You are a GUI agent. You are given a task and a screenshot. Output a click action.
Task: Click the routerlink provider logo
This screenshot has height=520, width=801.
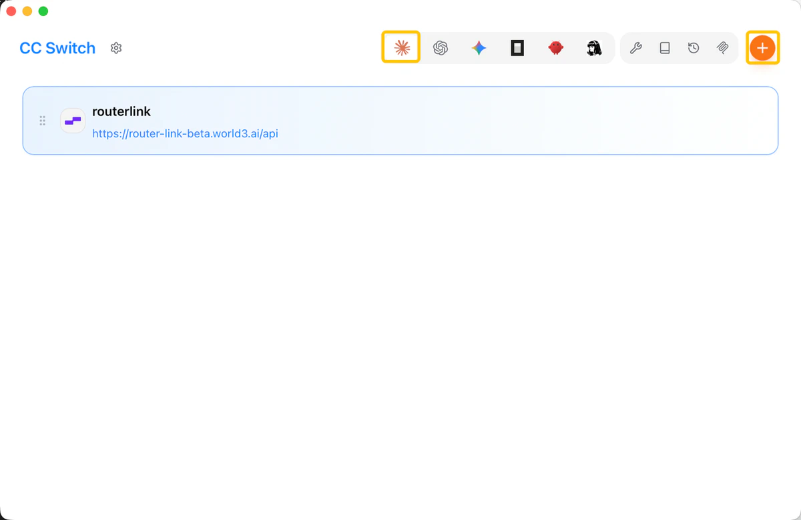(x=73, y=121)
